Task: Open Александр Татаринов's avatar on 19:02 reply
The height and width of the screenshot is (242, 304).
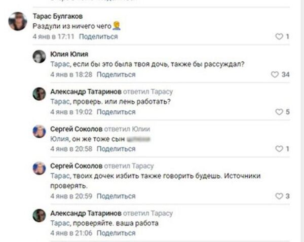Action: [x=40, y=94]
